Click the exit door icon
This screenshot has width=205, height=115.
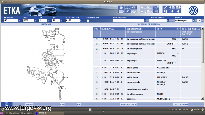click(166, 11)
